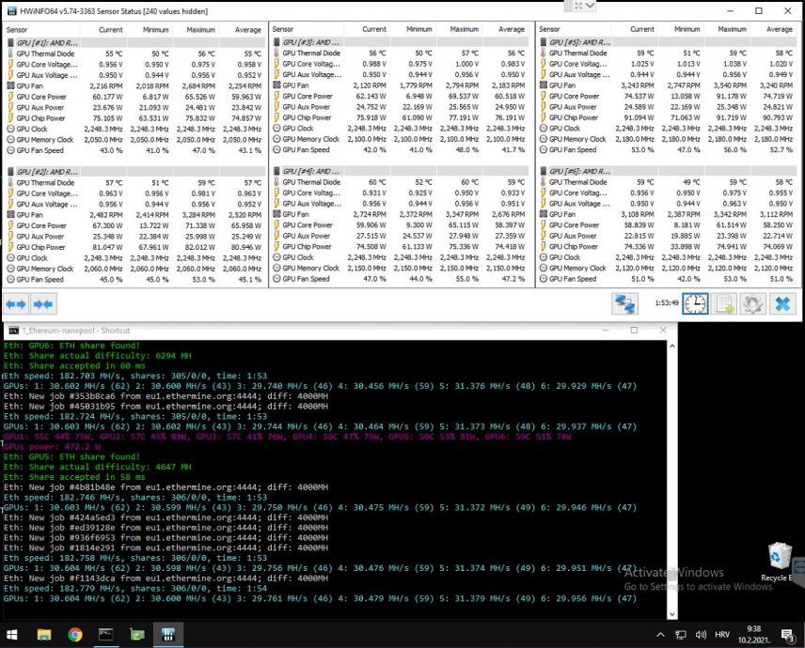The width and height of the screenshot is (805, 648).
Task: Launch Google Chrome from the taskbar
Action: [75, 635]
